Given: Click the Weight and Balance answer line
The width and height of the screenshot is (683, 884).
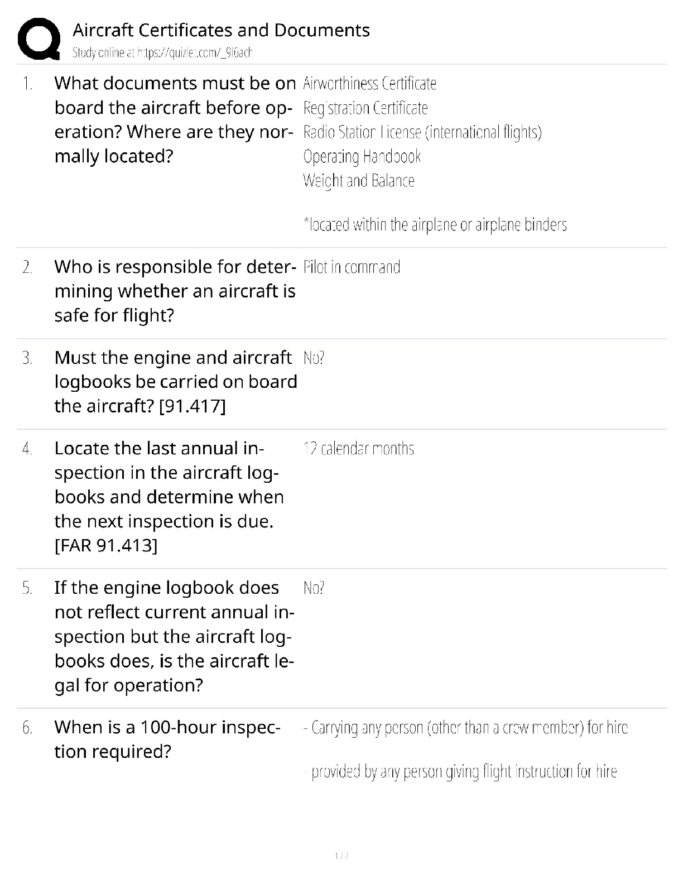Looking at the screenshot, I should pos(359,181).
